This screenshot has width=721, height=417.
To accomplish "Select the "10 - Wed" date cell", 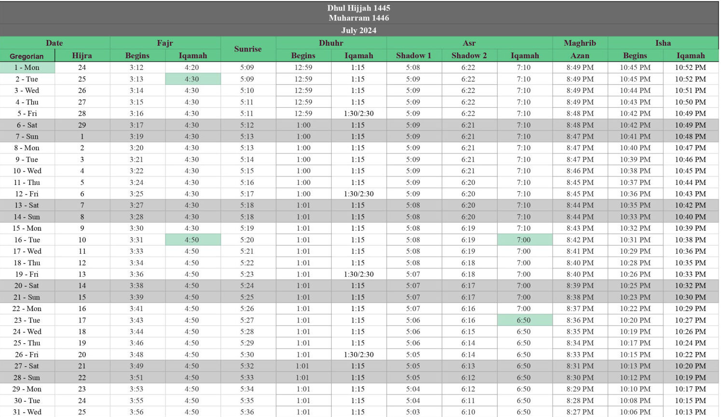I will coord(27,171).
